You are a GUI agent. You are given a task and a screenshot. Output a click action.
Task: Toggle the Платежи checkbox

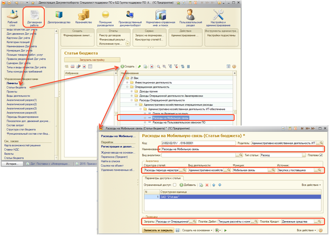click(321, 155)
